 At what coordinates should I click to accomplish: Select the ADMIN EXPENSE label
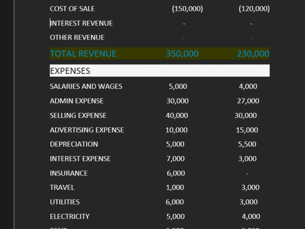[x=77, y=101]
